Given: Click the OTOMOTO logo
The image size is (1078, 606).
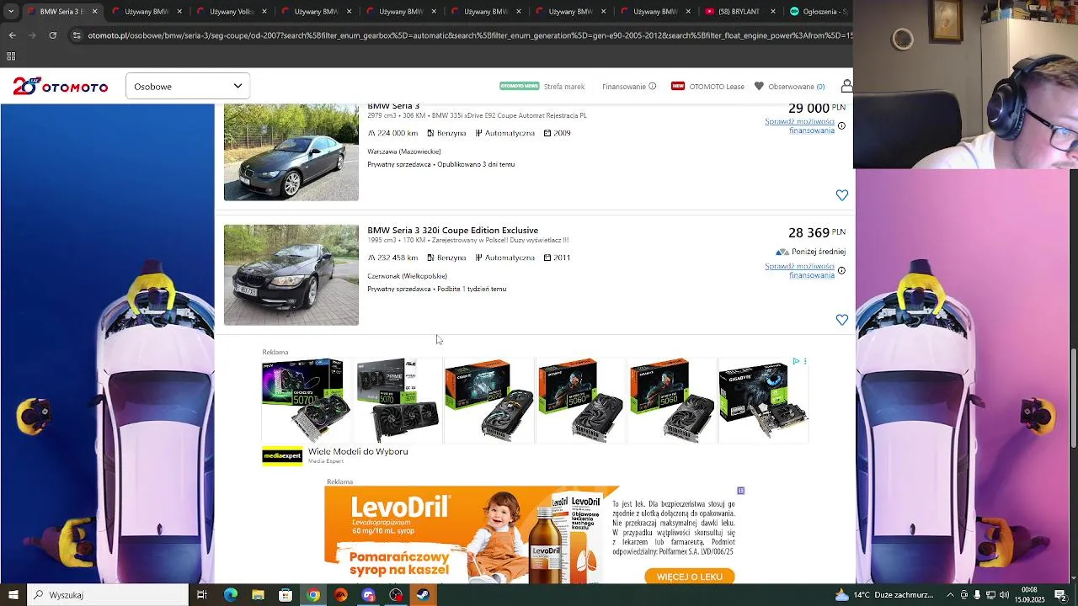Looking at the screenshot, I should [x=61, y=86].
